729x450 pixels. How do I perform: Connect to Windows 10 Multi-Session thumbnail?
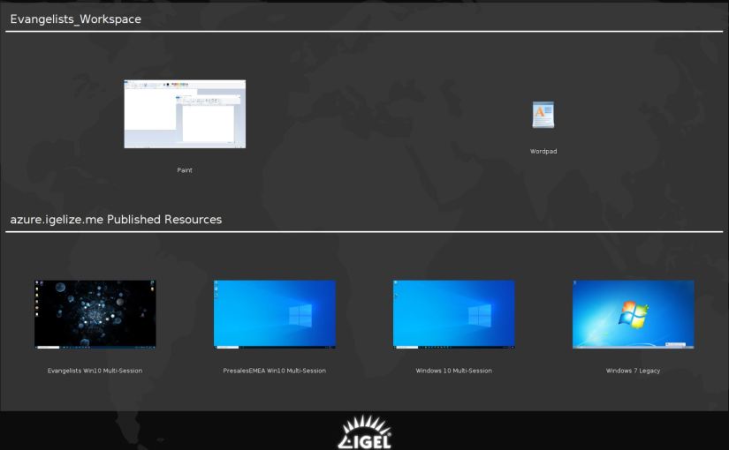453,313
